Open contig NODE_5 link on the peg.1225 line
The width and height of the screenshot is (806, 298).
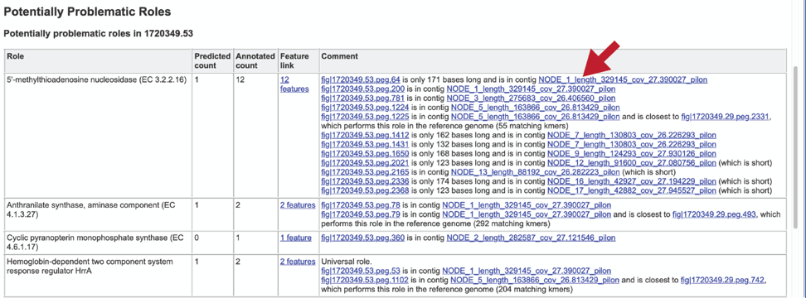(x=535, y=117)
